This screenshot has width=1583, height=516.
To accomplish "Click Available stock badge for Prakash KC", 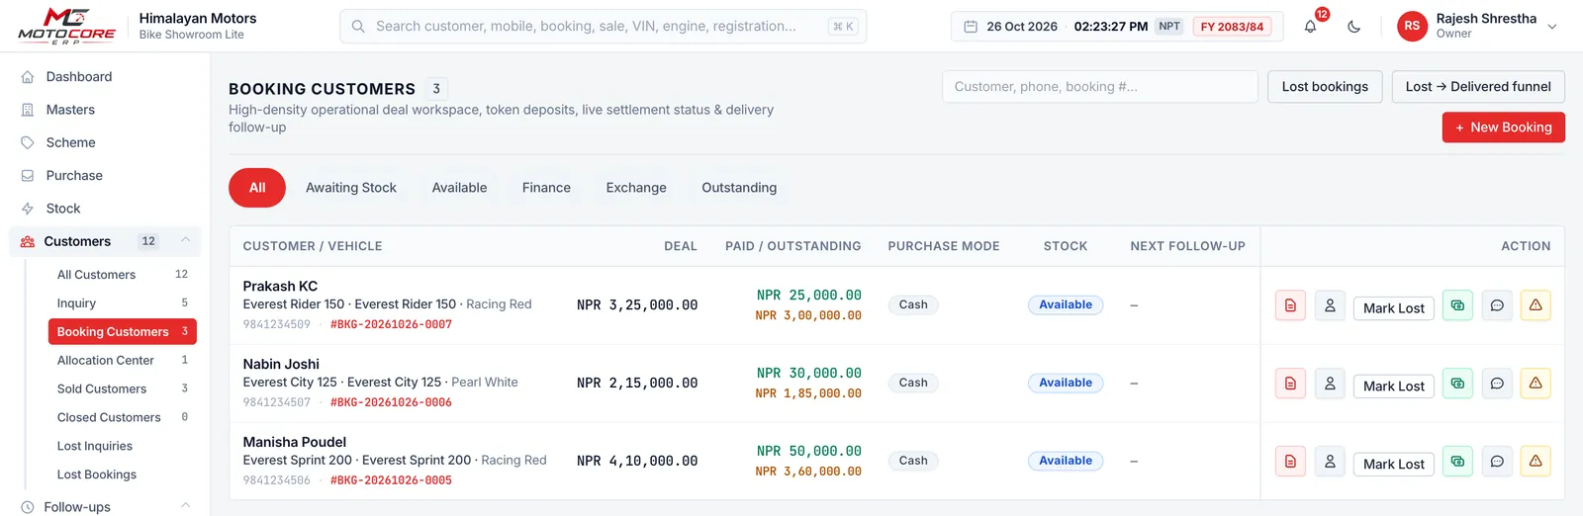I will [1066, 305].
